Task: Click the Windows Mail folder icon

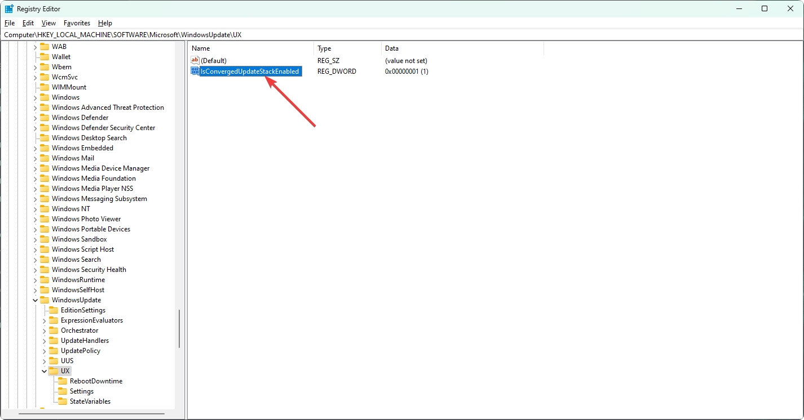Action: point(45,158)
